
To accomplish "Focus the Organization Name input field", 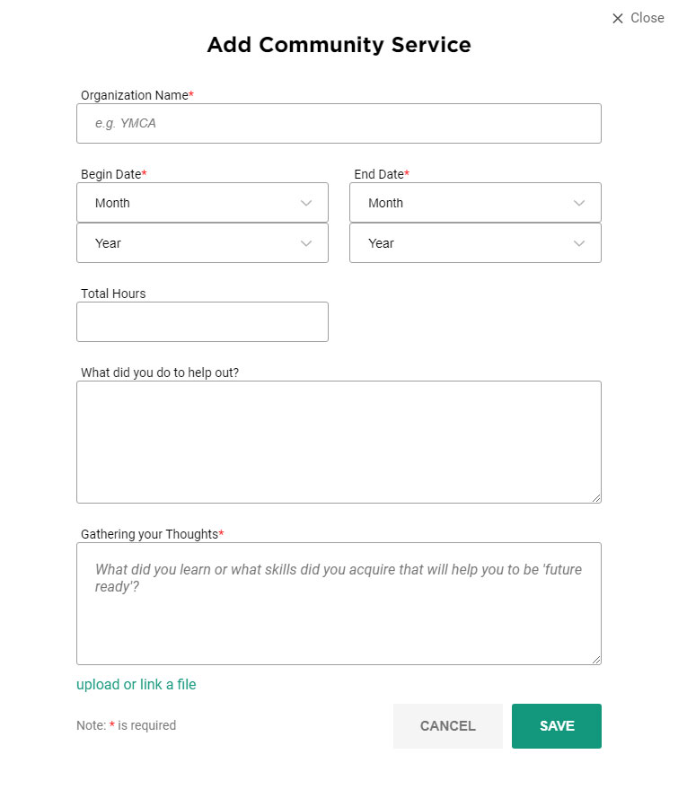I will 339,124.
